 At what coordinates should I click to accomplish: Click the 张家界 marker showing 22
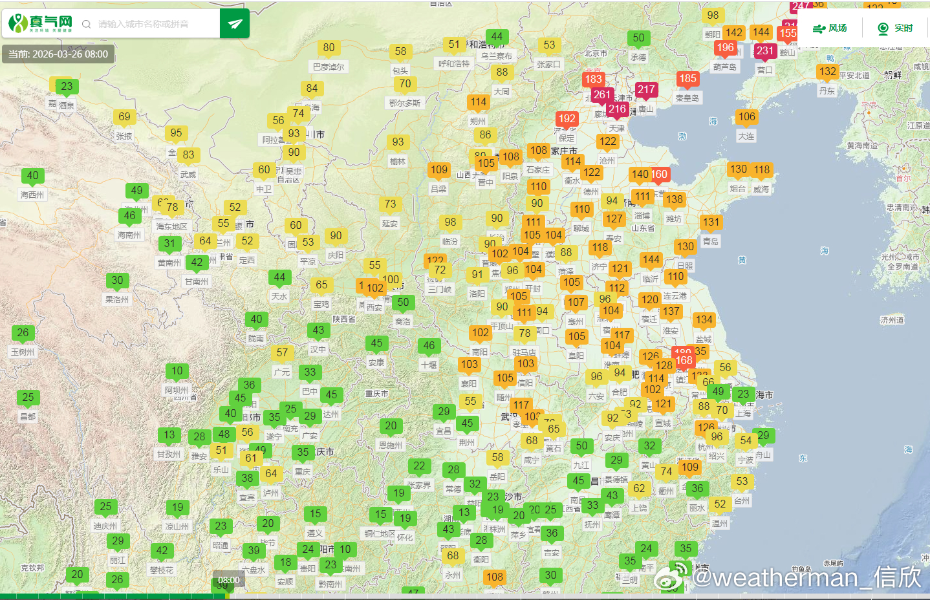point(419,467)
